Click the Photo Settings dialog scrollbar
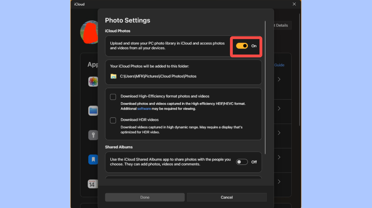 coord(265,87)
